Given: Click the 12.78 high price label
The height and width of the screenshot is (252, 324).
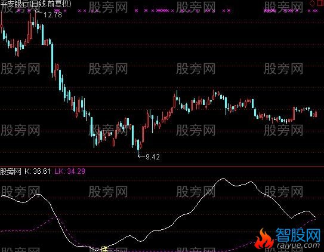Looking at the screenshot, I should pyautogui.click(x=53, y=15).
